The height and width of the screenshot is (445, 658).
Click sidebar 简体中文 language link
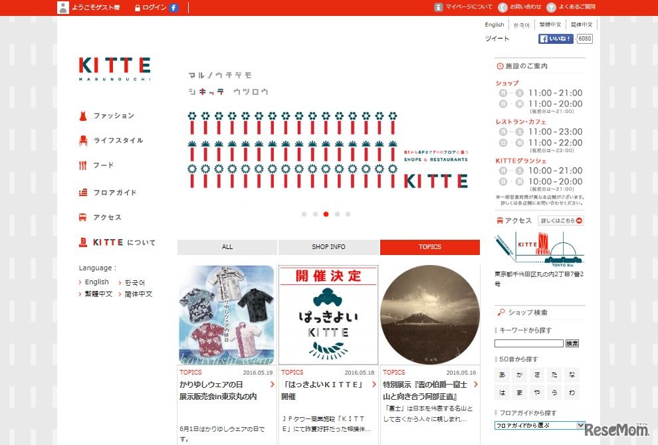click(138, 294)
